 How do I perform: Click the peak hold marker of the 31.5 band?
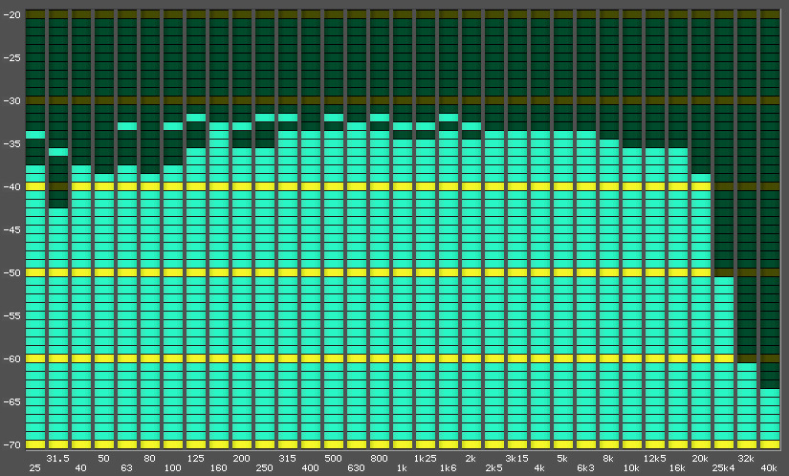58,152
